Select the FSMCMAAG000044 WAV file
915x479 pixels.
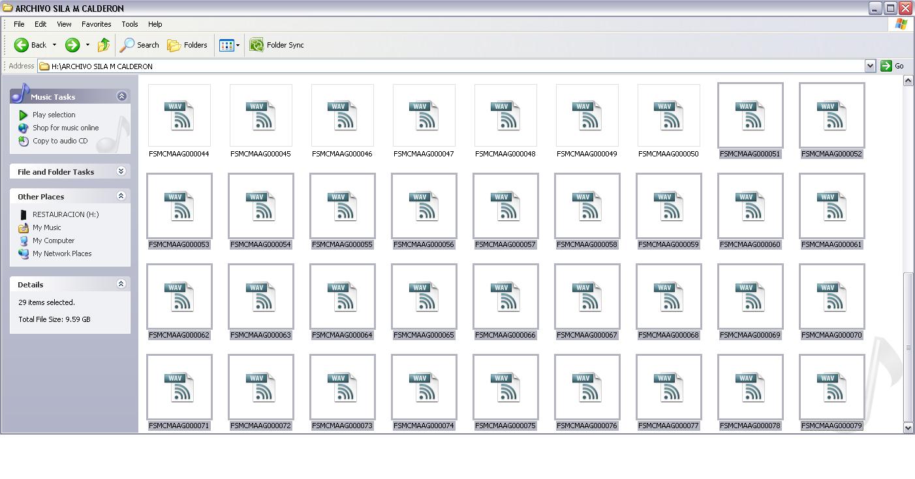click(x=179, y=116)
